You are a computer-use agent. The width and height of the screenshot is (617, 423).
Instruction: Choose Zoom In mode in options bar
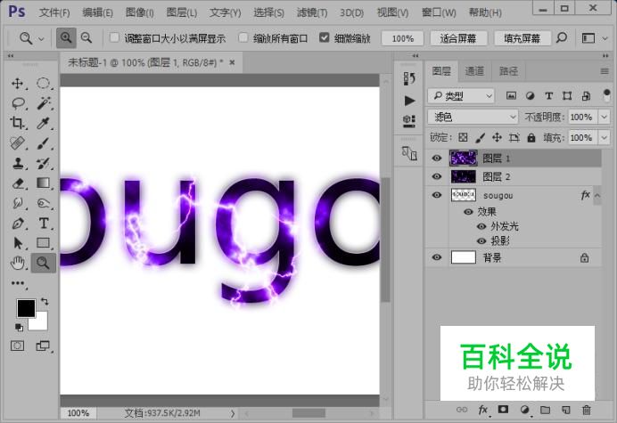(x=66, y=38)
